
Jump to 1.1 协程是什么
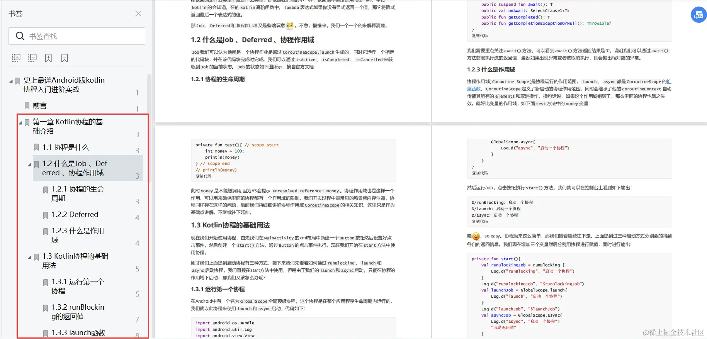click(66, 147)
